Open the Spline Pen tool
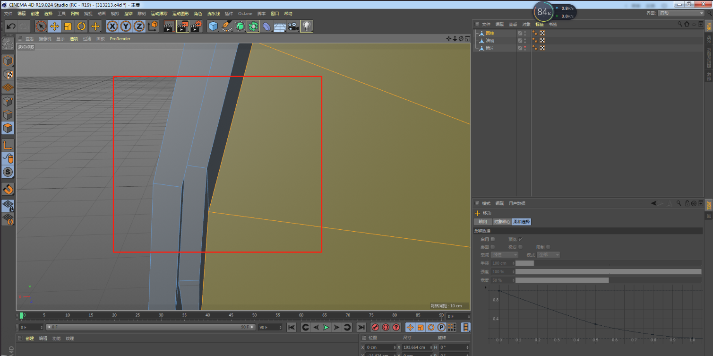Viewport: 713px width, 356px height. [x=227, y=26]
